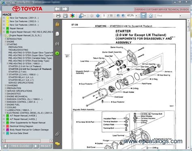Expand the ENGINE tree node

pyautogui.click(x=6, y=42)
